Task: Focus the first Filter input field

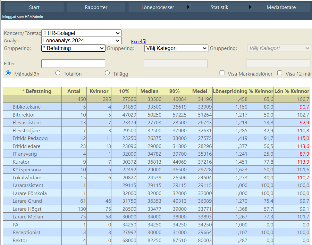Action: 73,64
